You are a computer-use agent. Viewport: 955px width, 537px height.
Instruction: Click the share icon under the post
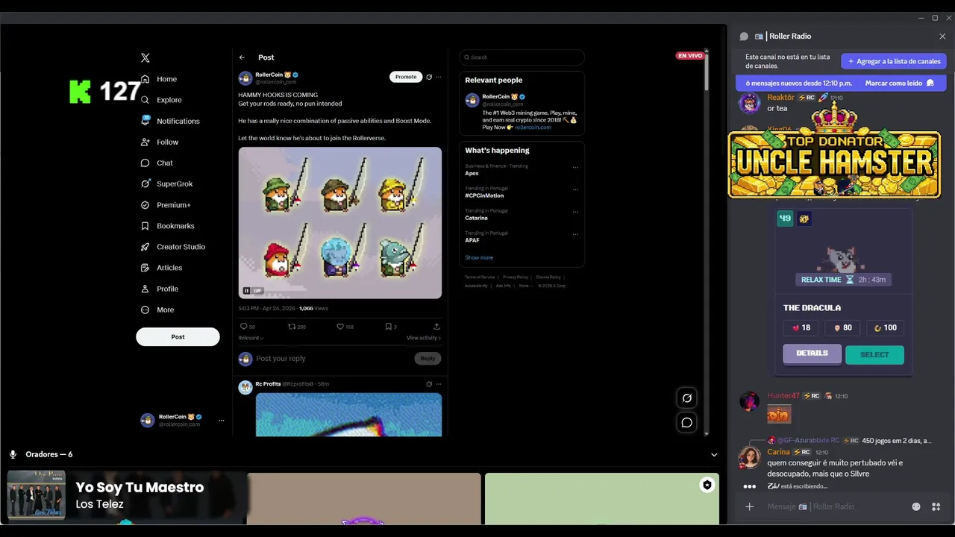436,327
